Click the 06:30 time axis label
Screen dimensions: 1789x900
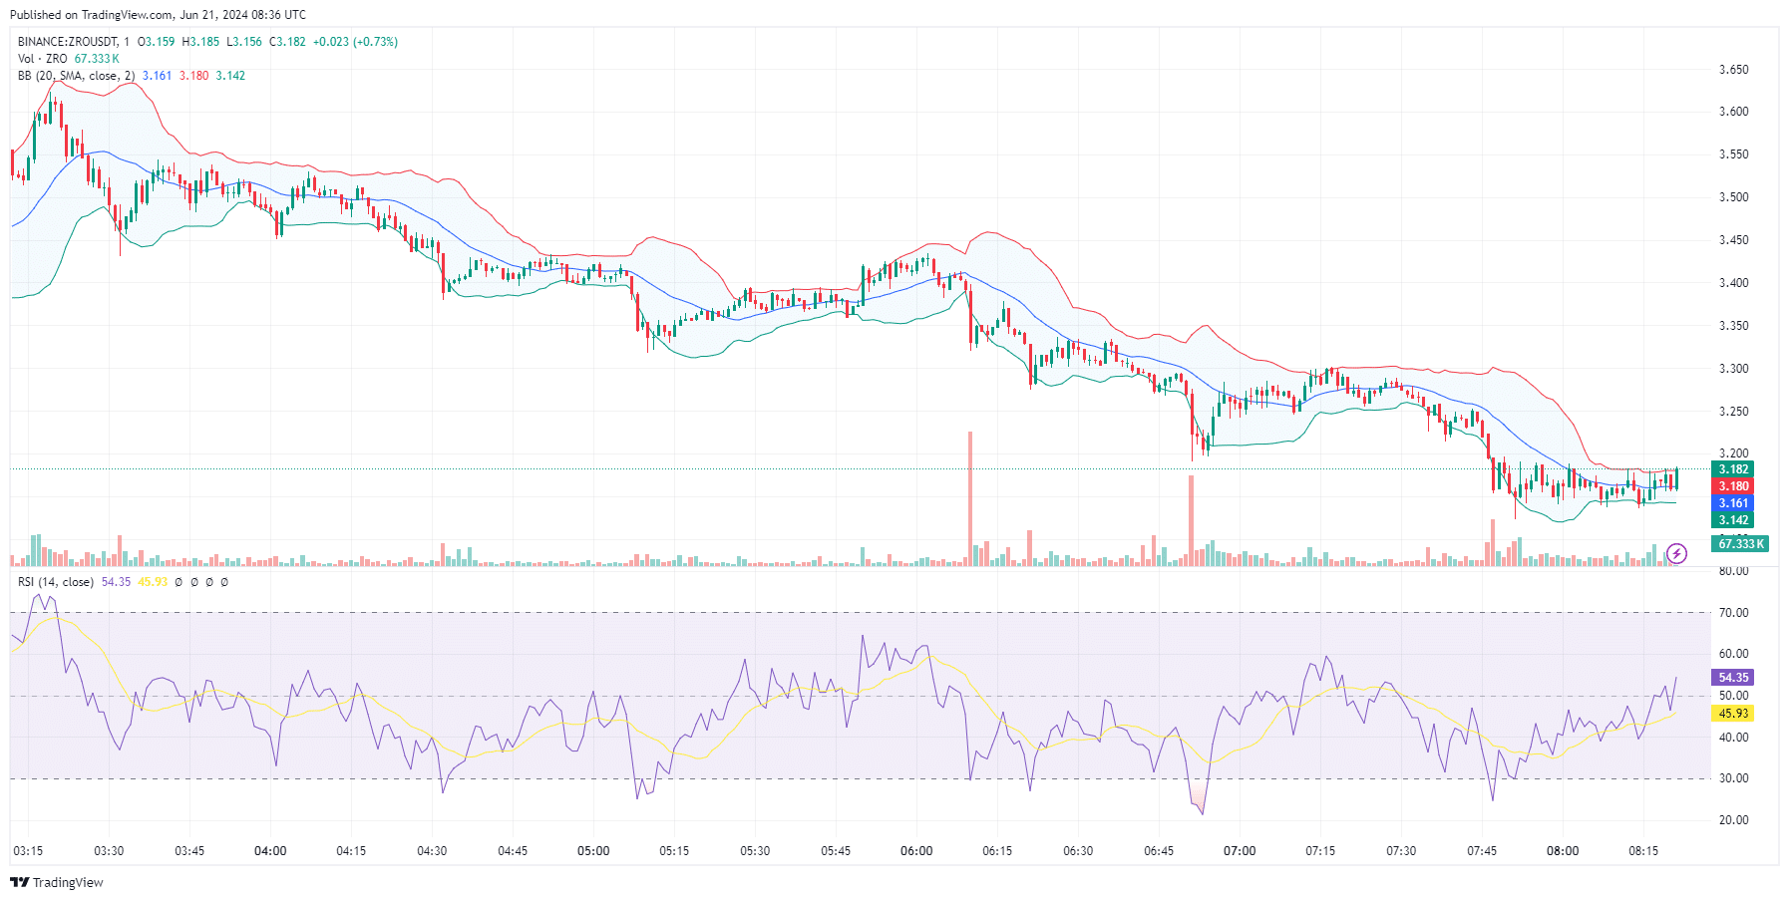click(x=1078, y=851)
